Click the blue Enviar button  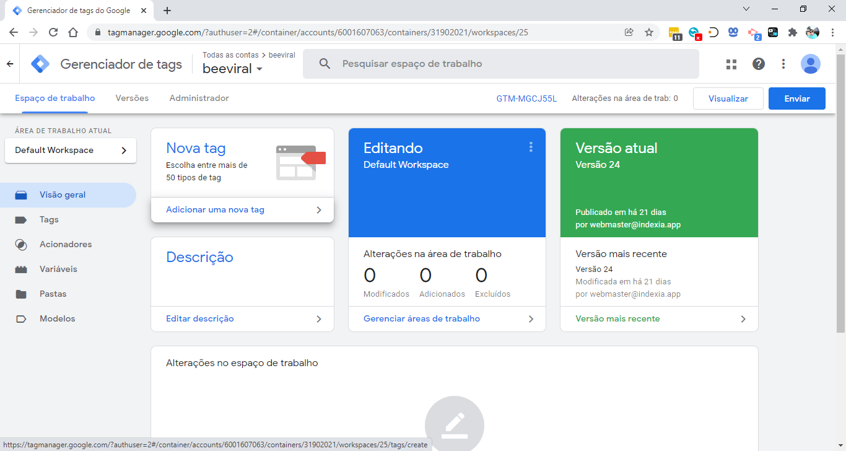(x=797, y=99)
